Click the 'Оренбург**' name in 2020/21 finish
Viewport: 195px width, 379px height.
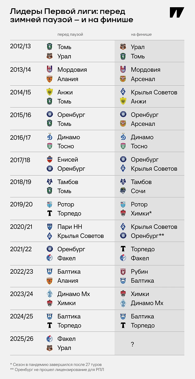pos(147,236)
